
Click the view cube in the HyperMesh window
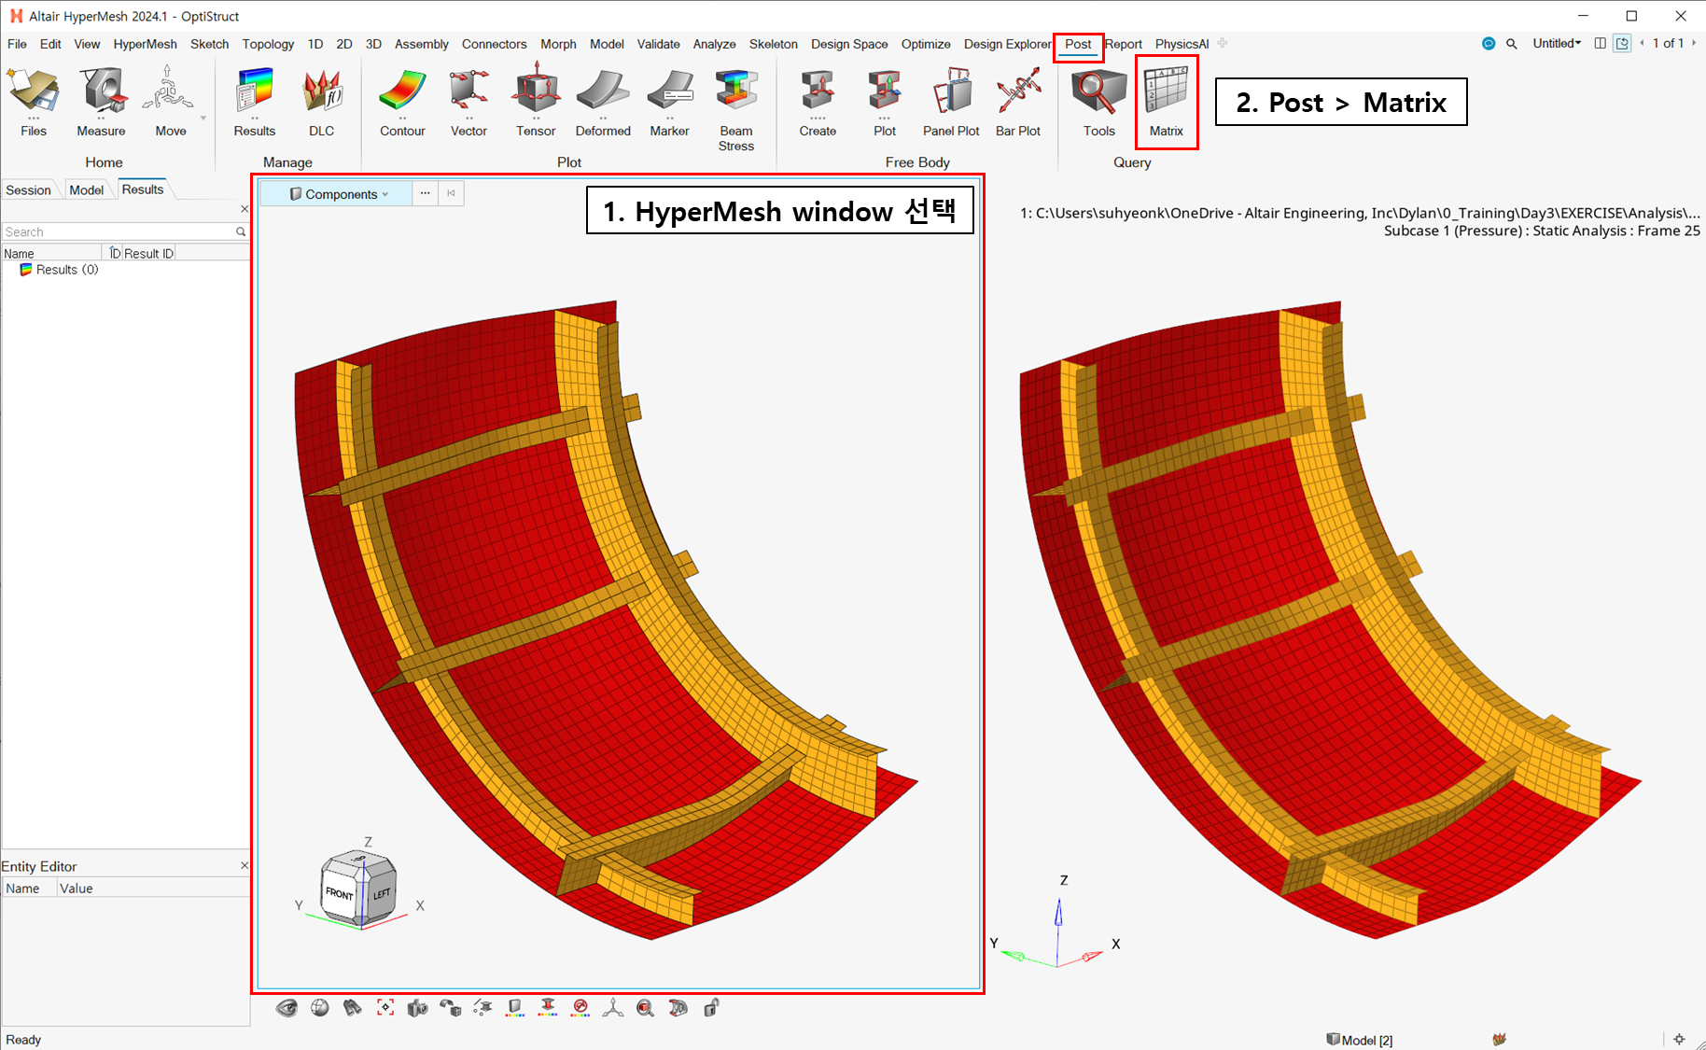358,889
